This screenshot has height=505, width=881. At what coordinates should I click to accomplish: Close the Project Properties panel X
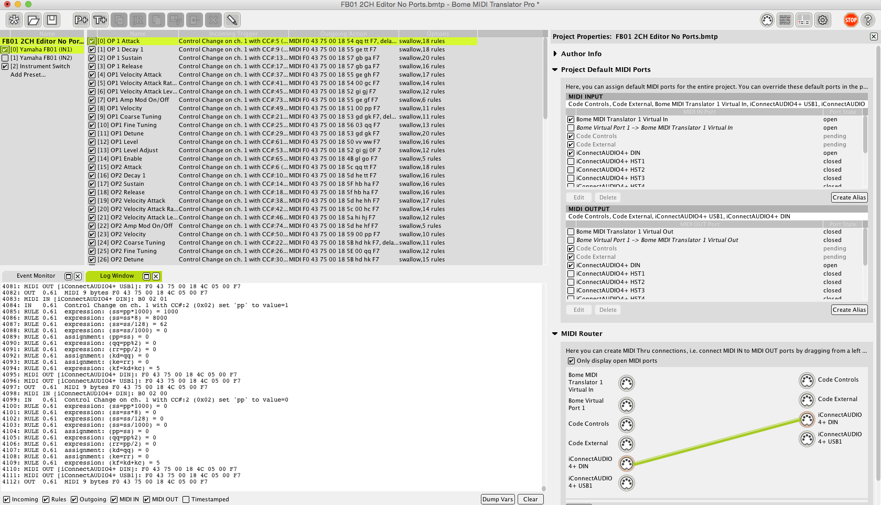click(874, 36)
